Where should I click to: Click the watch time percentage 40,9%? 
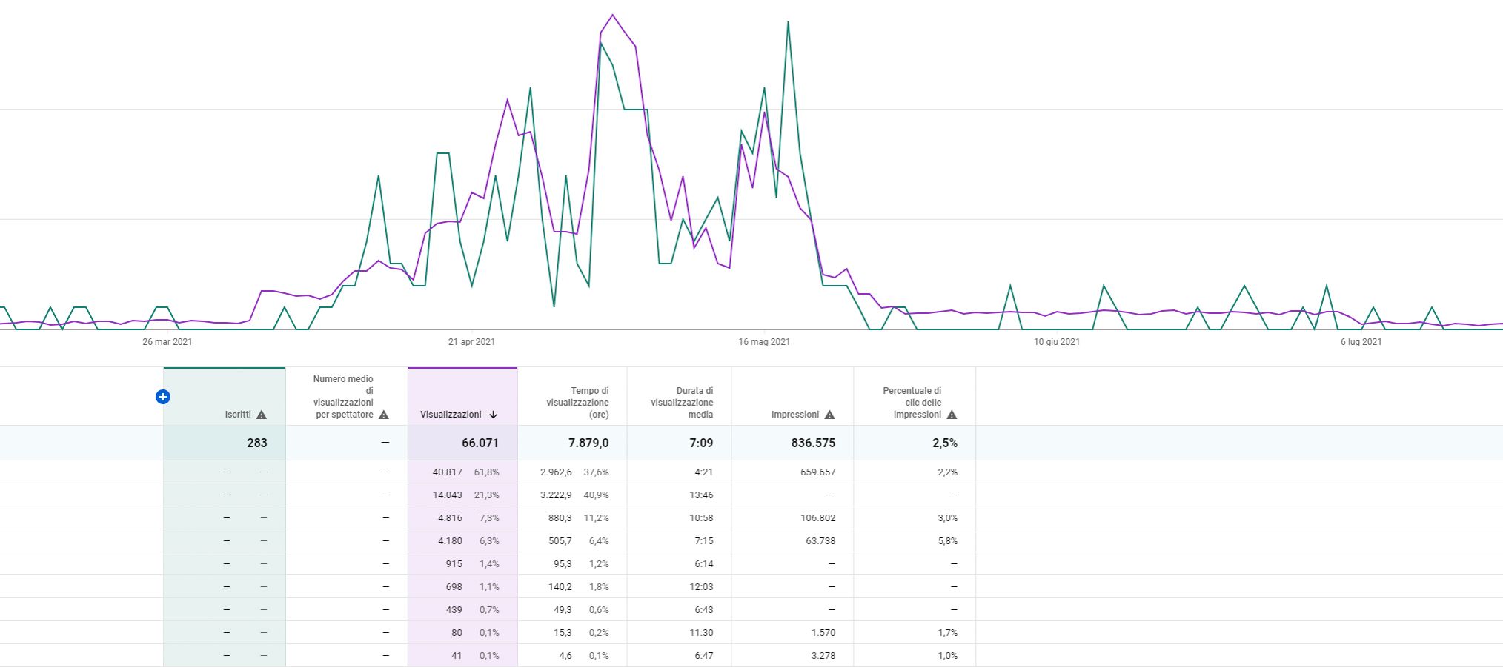pos(597,495)
